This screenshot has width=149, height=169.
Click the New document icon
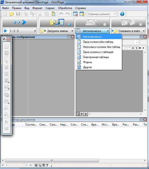(5, 14)
